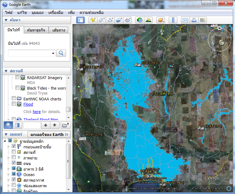Open the historical imagery clock tool
This screenshot has width=235, height=194.
pyautogui.click(x=140, y=20)
